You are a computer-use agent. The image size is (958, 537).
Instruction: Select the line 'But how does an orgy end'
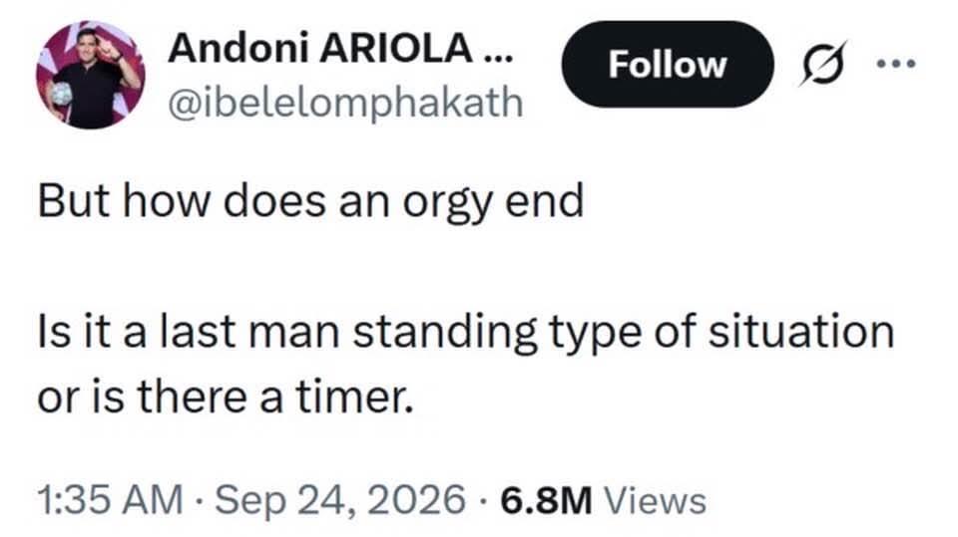310,202
